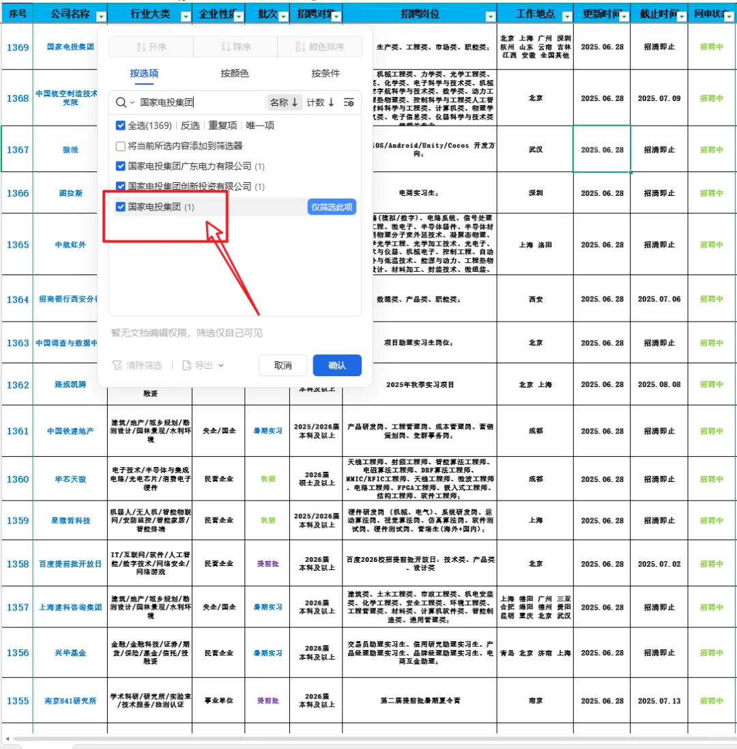Click 重复项 link

pyautogui.click(x=222, y=126)
